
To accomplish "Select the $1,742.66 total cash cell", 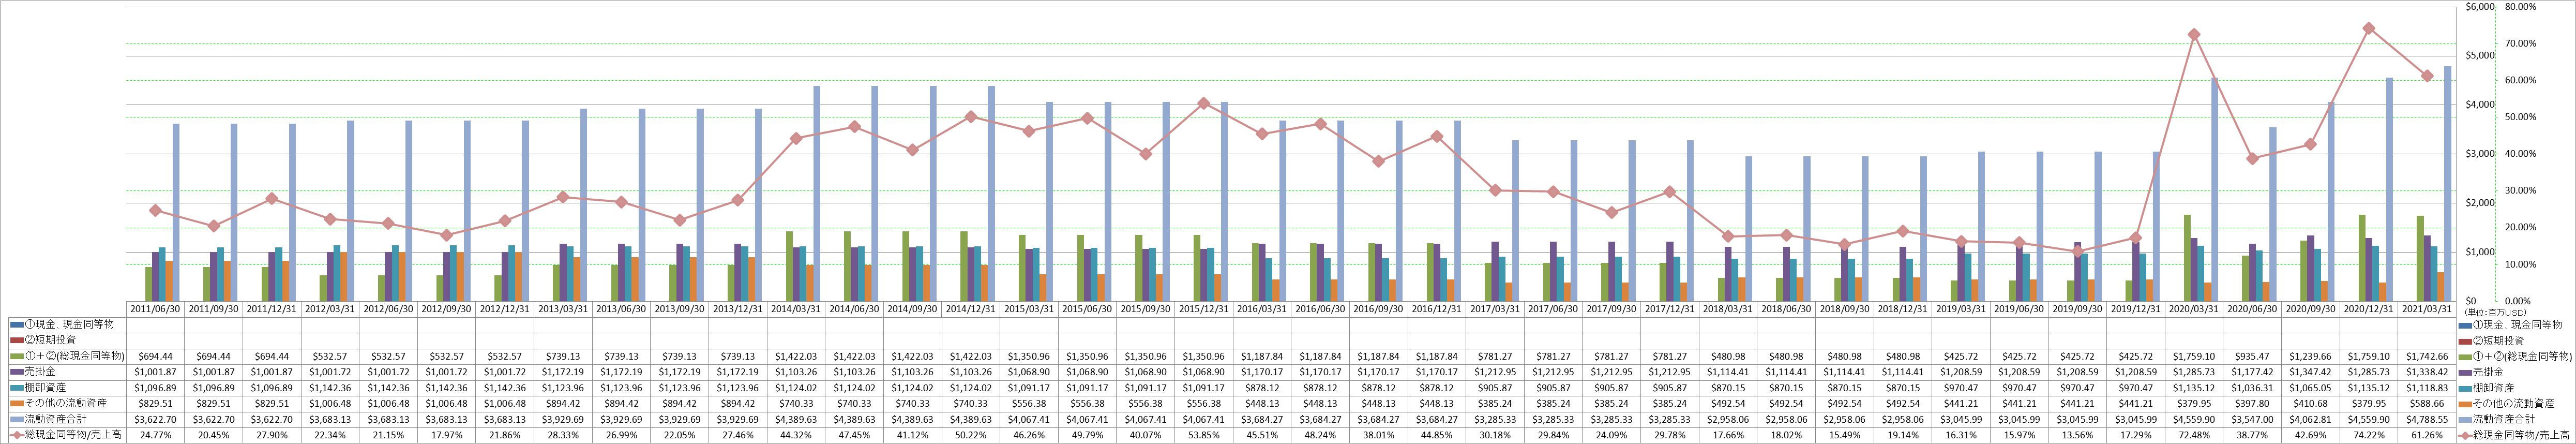I will [x=2426, y=356].
